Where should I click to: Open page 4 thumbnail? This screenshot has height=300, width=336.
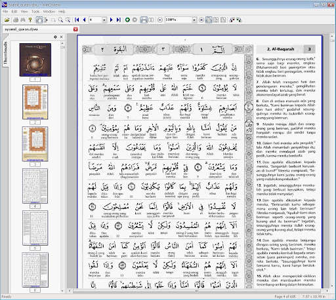click(x=35, y=186)
